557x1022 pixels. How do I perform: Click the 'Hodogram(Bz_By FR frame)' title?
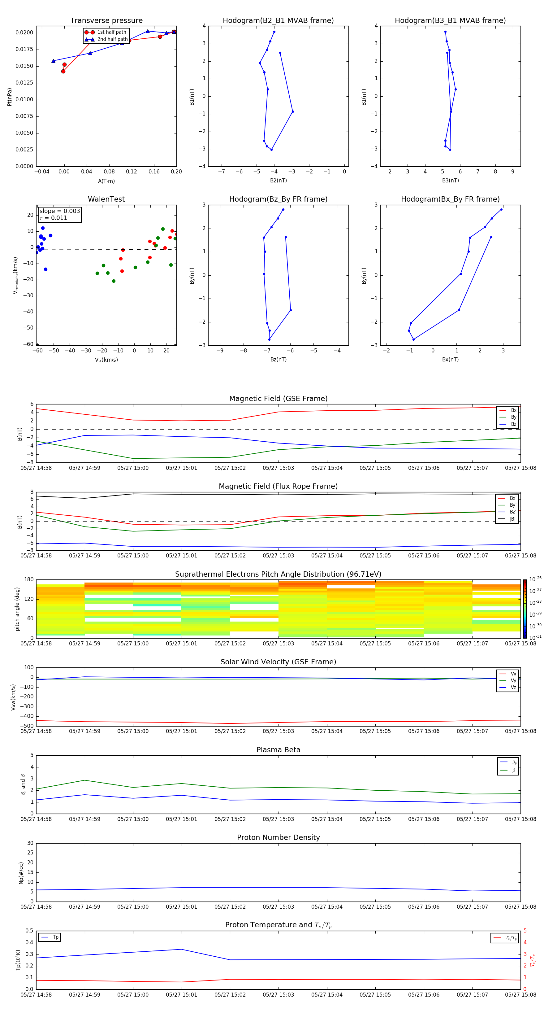278,199
